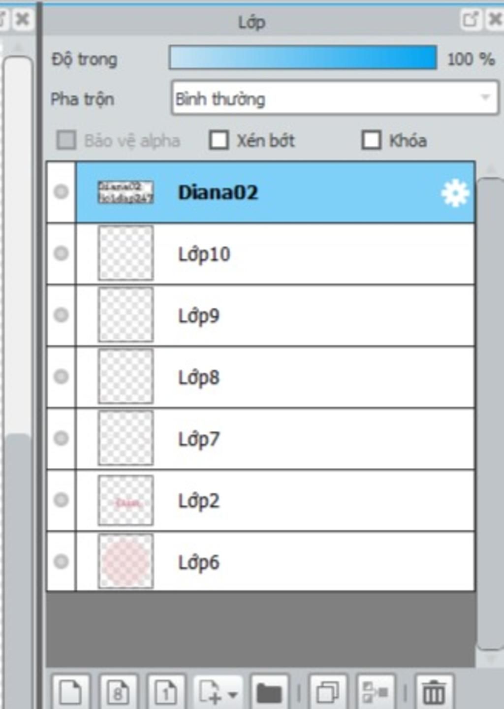504x709 pixels.
Task: Click the Lớp8 layer thumbnail
Action: click(x=126, y=377)
